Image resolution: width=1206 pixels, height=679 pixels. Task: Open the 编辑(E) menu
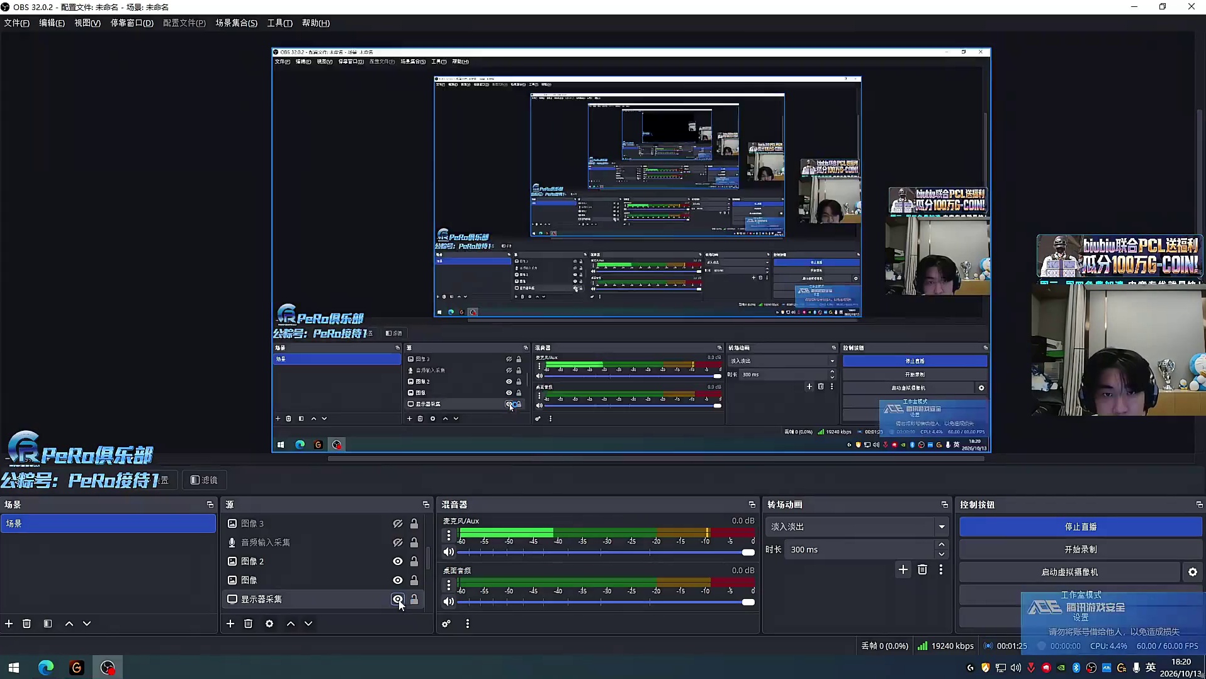click(x=52, y=23)
